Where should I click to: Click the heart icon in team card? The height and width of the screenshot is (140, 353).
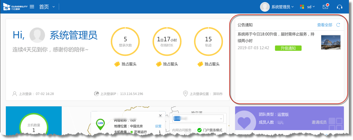pyautogui.click(x=244, y=123)
